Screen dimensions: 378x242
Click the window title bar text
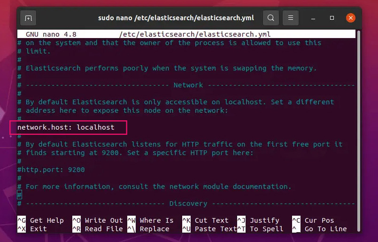coord(176,18)
